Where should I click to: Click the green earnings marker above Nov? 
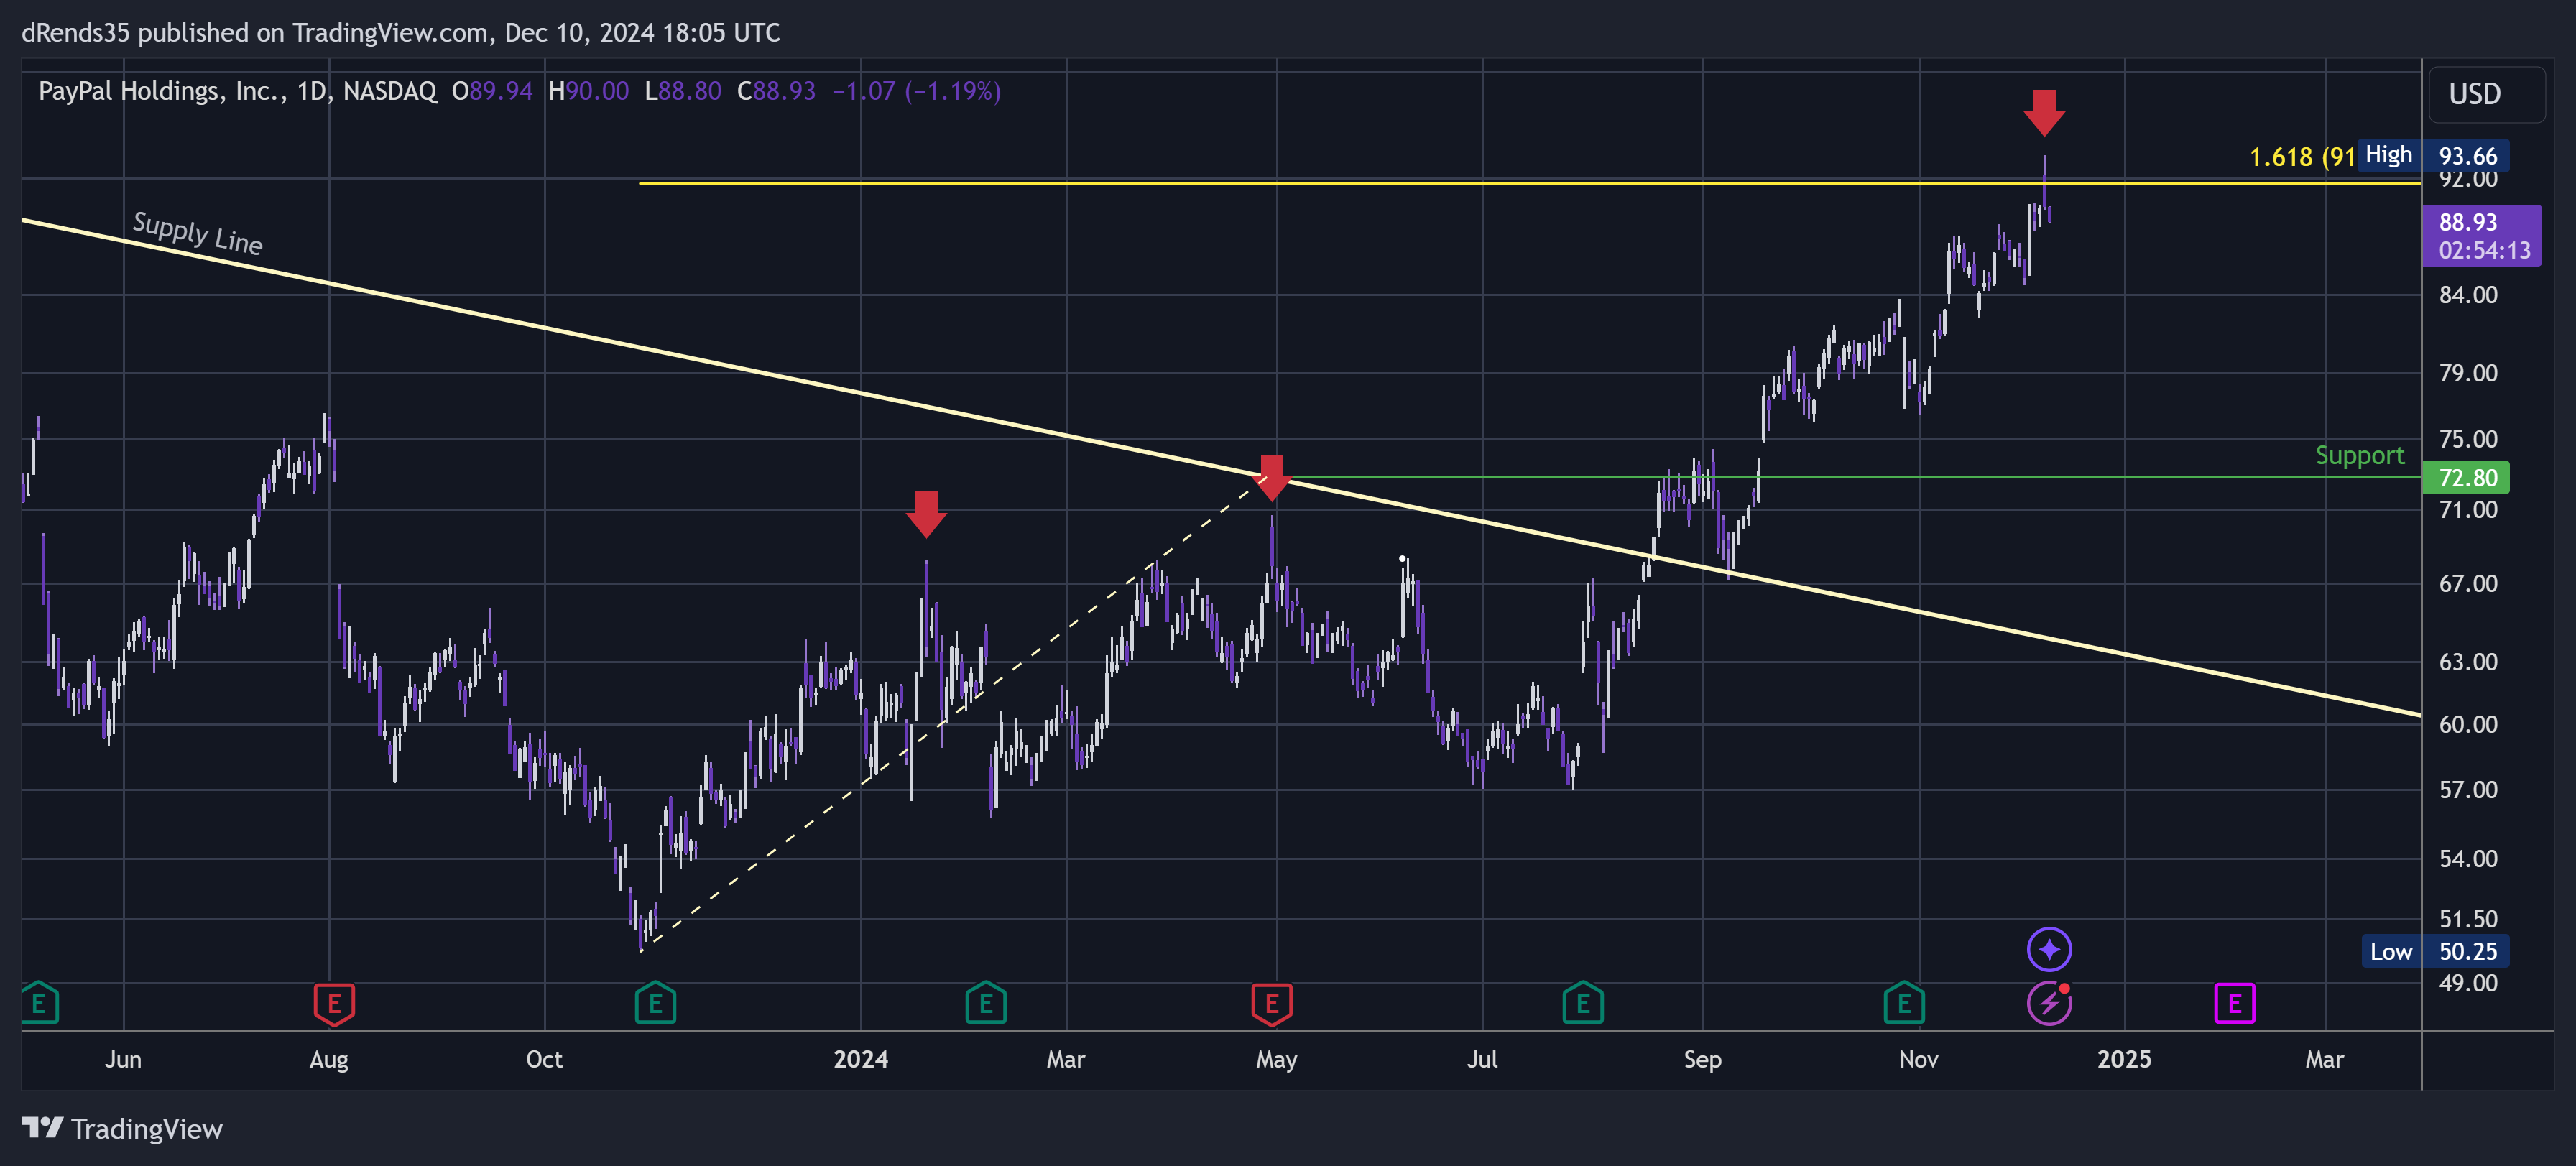1903,1003
